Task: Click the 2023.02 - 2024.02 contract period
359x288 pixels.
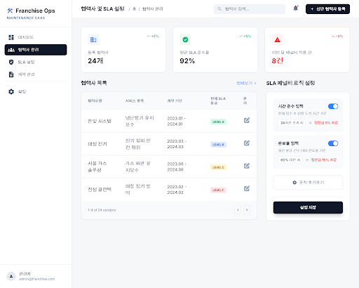Action: coord(177,190)
